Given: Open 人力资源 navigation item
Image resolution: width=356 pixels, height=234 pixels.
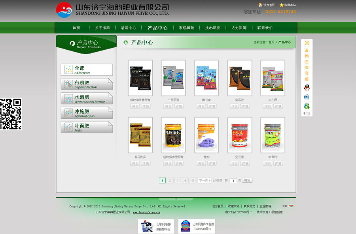Looking at the screenshot, I should (239, 28).
